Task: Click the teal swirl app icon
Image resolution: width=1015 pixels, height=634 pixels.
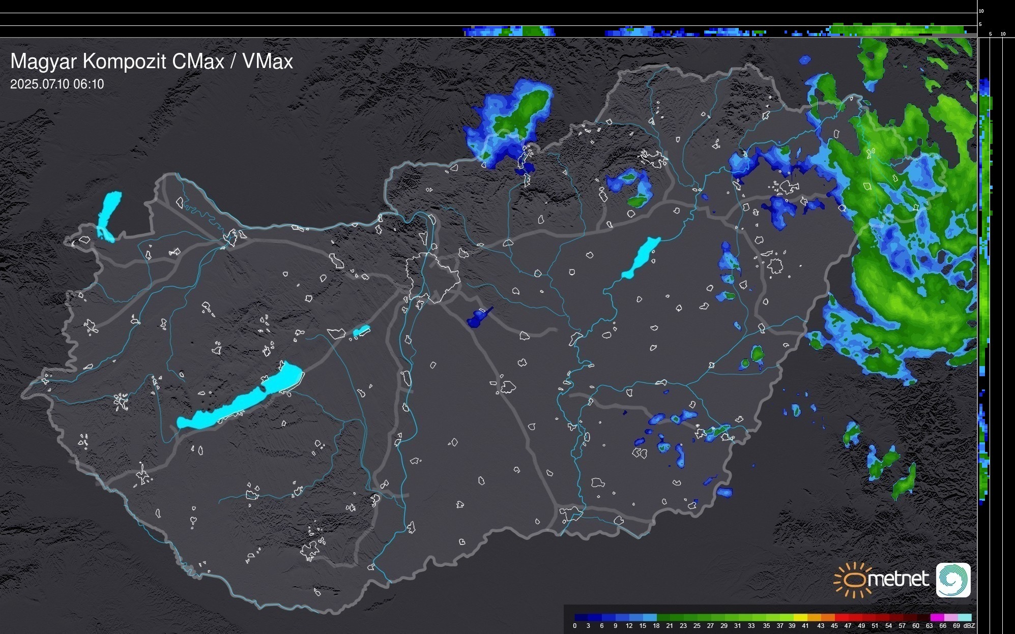Action: [953, 580]
